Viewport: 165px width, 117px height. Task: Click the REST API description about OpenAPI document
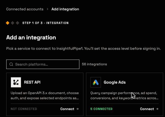pyautogui.click(x=45, y=96)
